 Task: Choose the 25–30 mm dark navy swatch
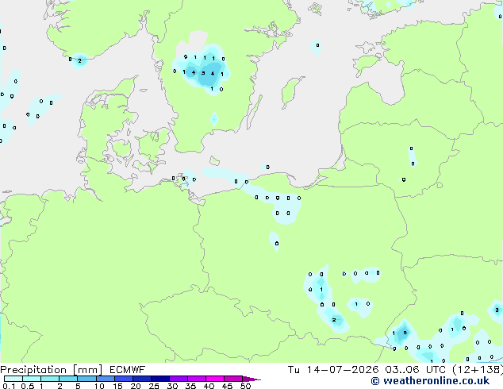[x=160, y=379]
